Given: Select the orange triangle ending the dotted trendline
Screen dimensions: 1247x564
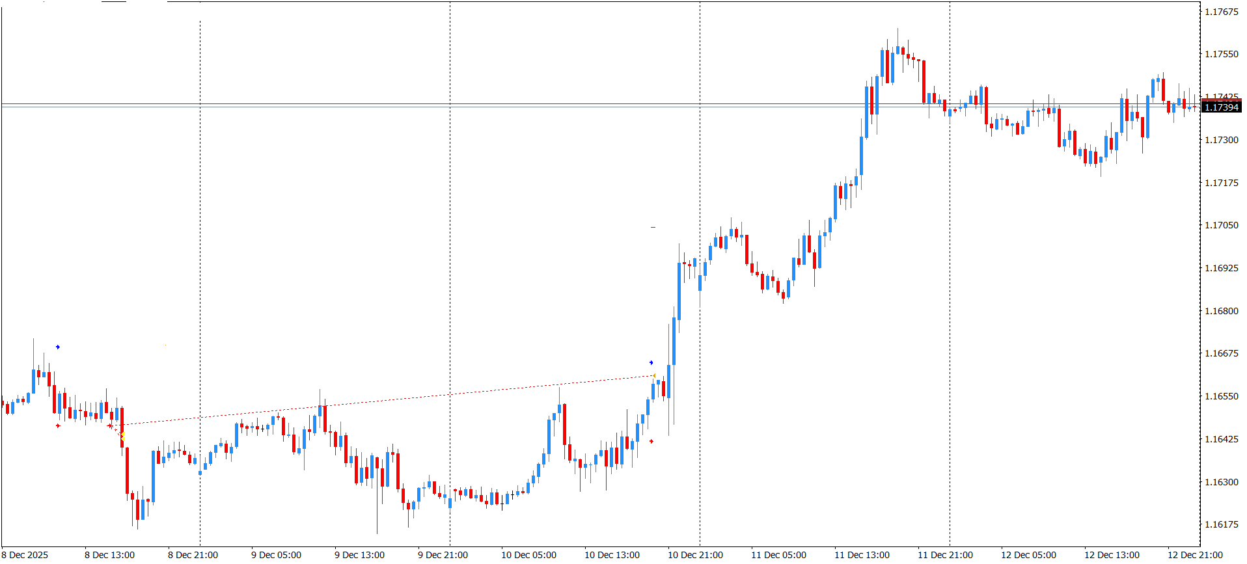Looking at the screenshot, I should tap(653, 376).
